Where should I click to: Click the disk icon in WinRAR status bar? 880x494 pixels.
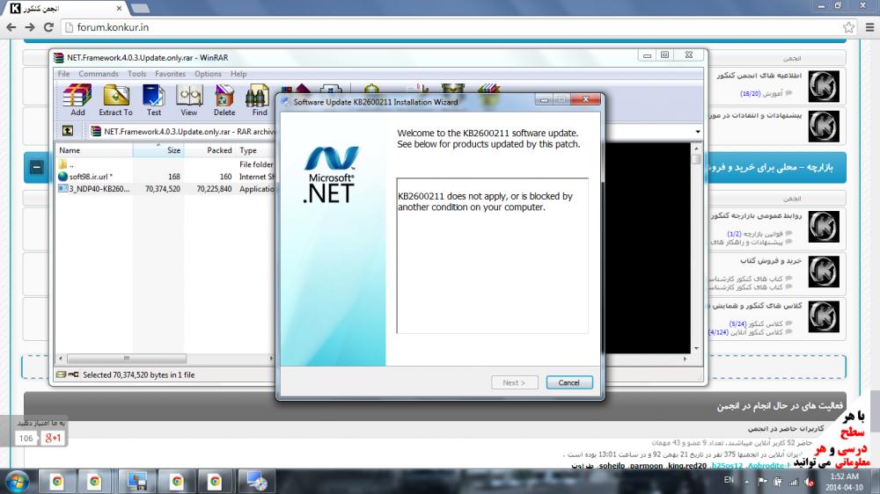[x=62, y=374]
